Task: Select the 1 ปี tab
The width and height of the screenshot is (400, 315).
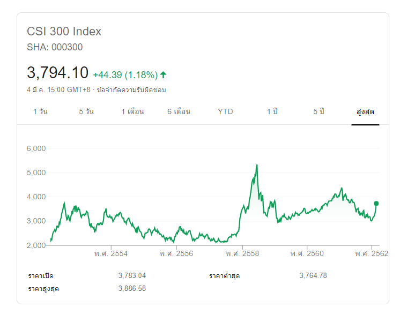Action: point(272,111)
